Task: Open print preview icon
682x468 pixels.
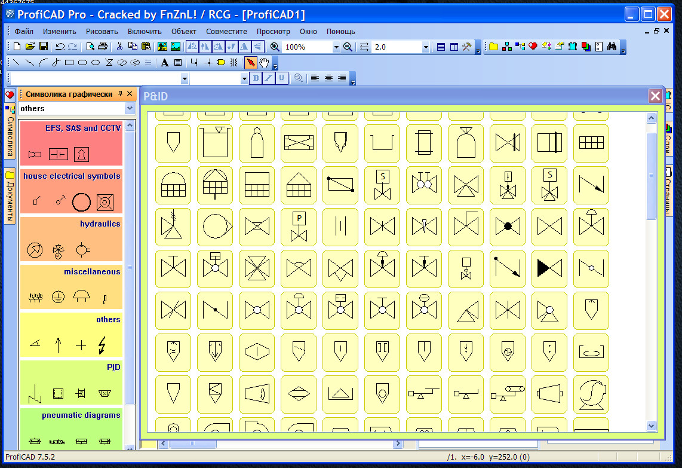Action: click(x=90, y=47)
